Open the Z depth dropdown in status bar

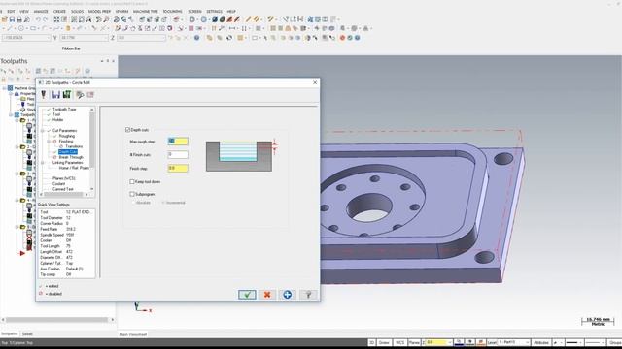click(x=449, y=342)
